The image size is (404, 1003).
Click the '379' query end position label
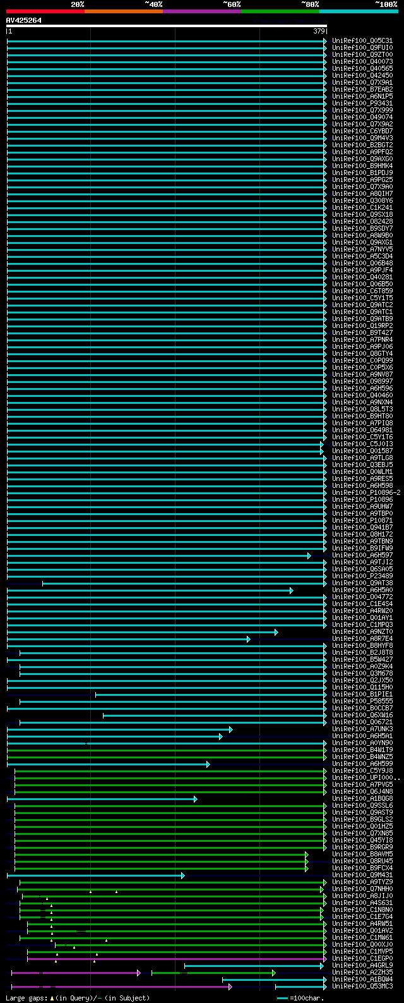point(319,31)
